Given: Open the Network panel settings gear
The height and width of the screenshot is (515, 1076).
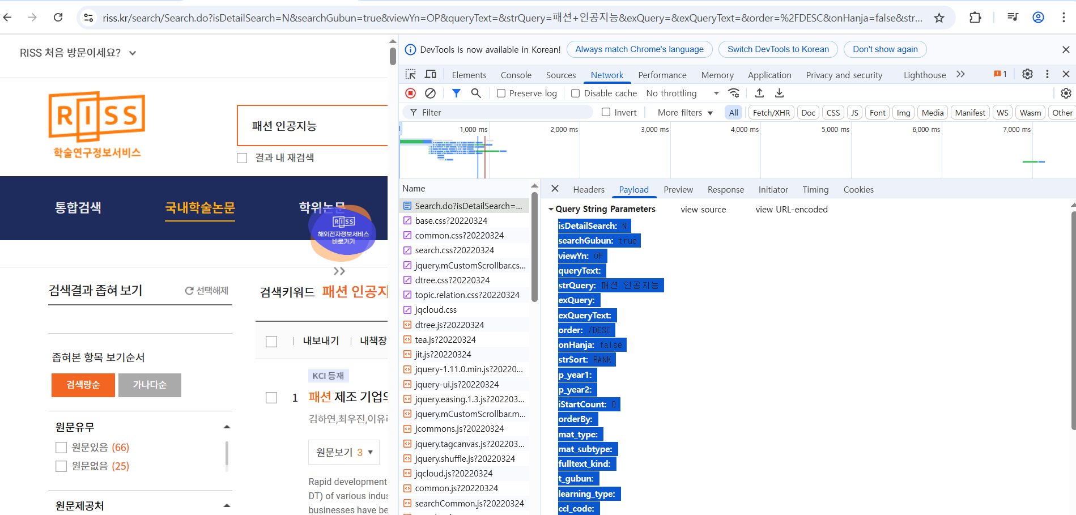Looking at the screenshot, I should (x=1066, y=93).
